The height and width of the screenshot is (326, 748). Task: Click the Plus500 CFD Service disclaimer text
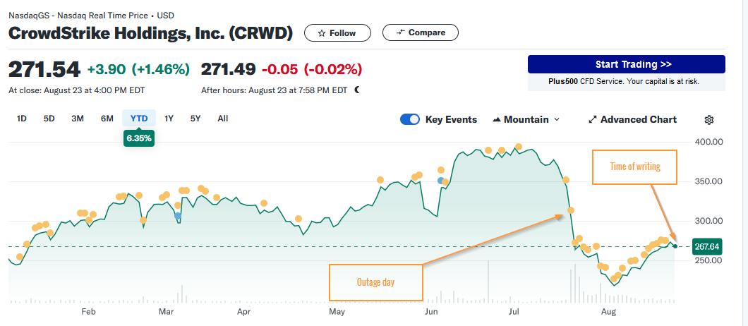[x=624, y=82]
